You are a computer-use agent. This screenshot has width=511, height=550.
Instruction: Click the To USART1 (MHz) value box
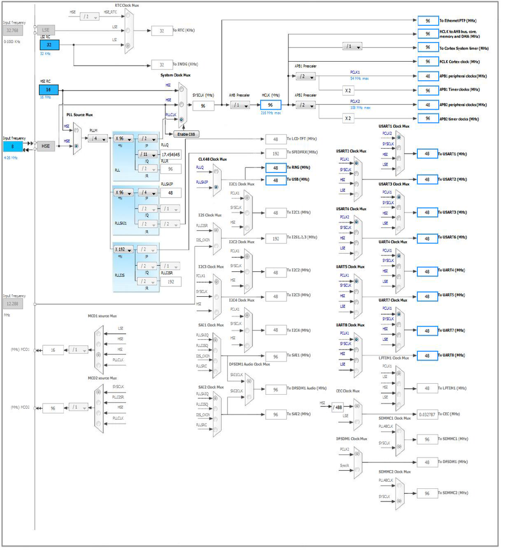(427, 154)
